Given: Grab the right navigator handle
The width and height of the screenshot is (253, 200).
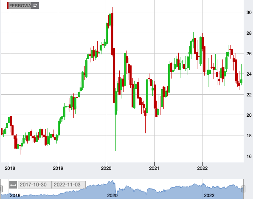Looking at the screenshot, I should click(243, 189).
